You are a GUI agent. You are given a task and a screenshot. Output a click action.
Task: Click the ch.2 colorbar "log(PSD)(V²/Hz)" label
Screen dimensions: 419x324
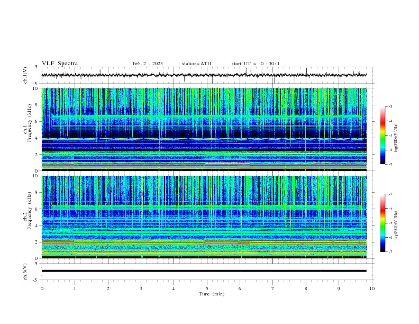pos(396,225)
